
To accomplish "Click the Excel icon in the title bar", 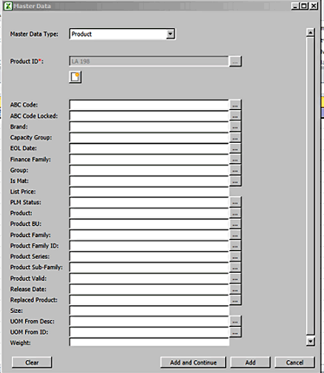I will pos(8,6).
